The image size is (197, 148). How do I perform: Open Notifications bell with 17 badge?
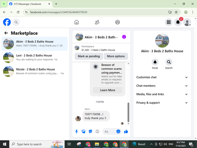click(x=178, y=22)
